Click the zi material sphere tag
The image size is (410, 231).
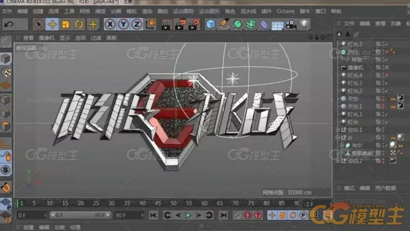(400, 137)
